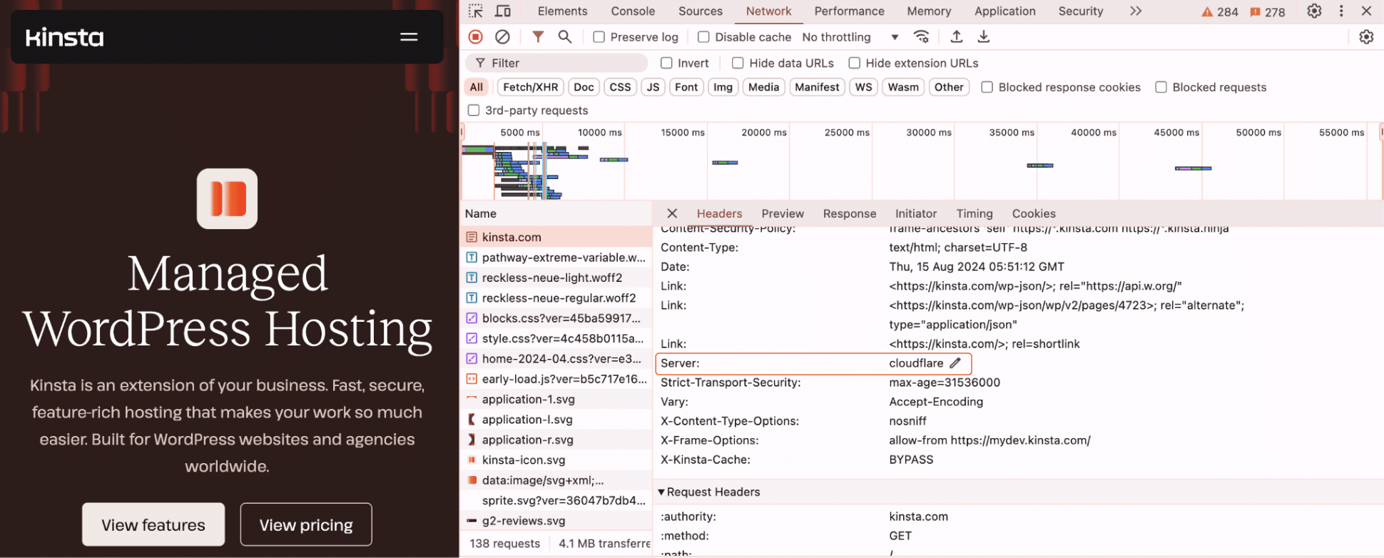This screenshot has height=558, width=1384.
Task: Open network conditions wifi icon
Action: (922, 36)
